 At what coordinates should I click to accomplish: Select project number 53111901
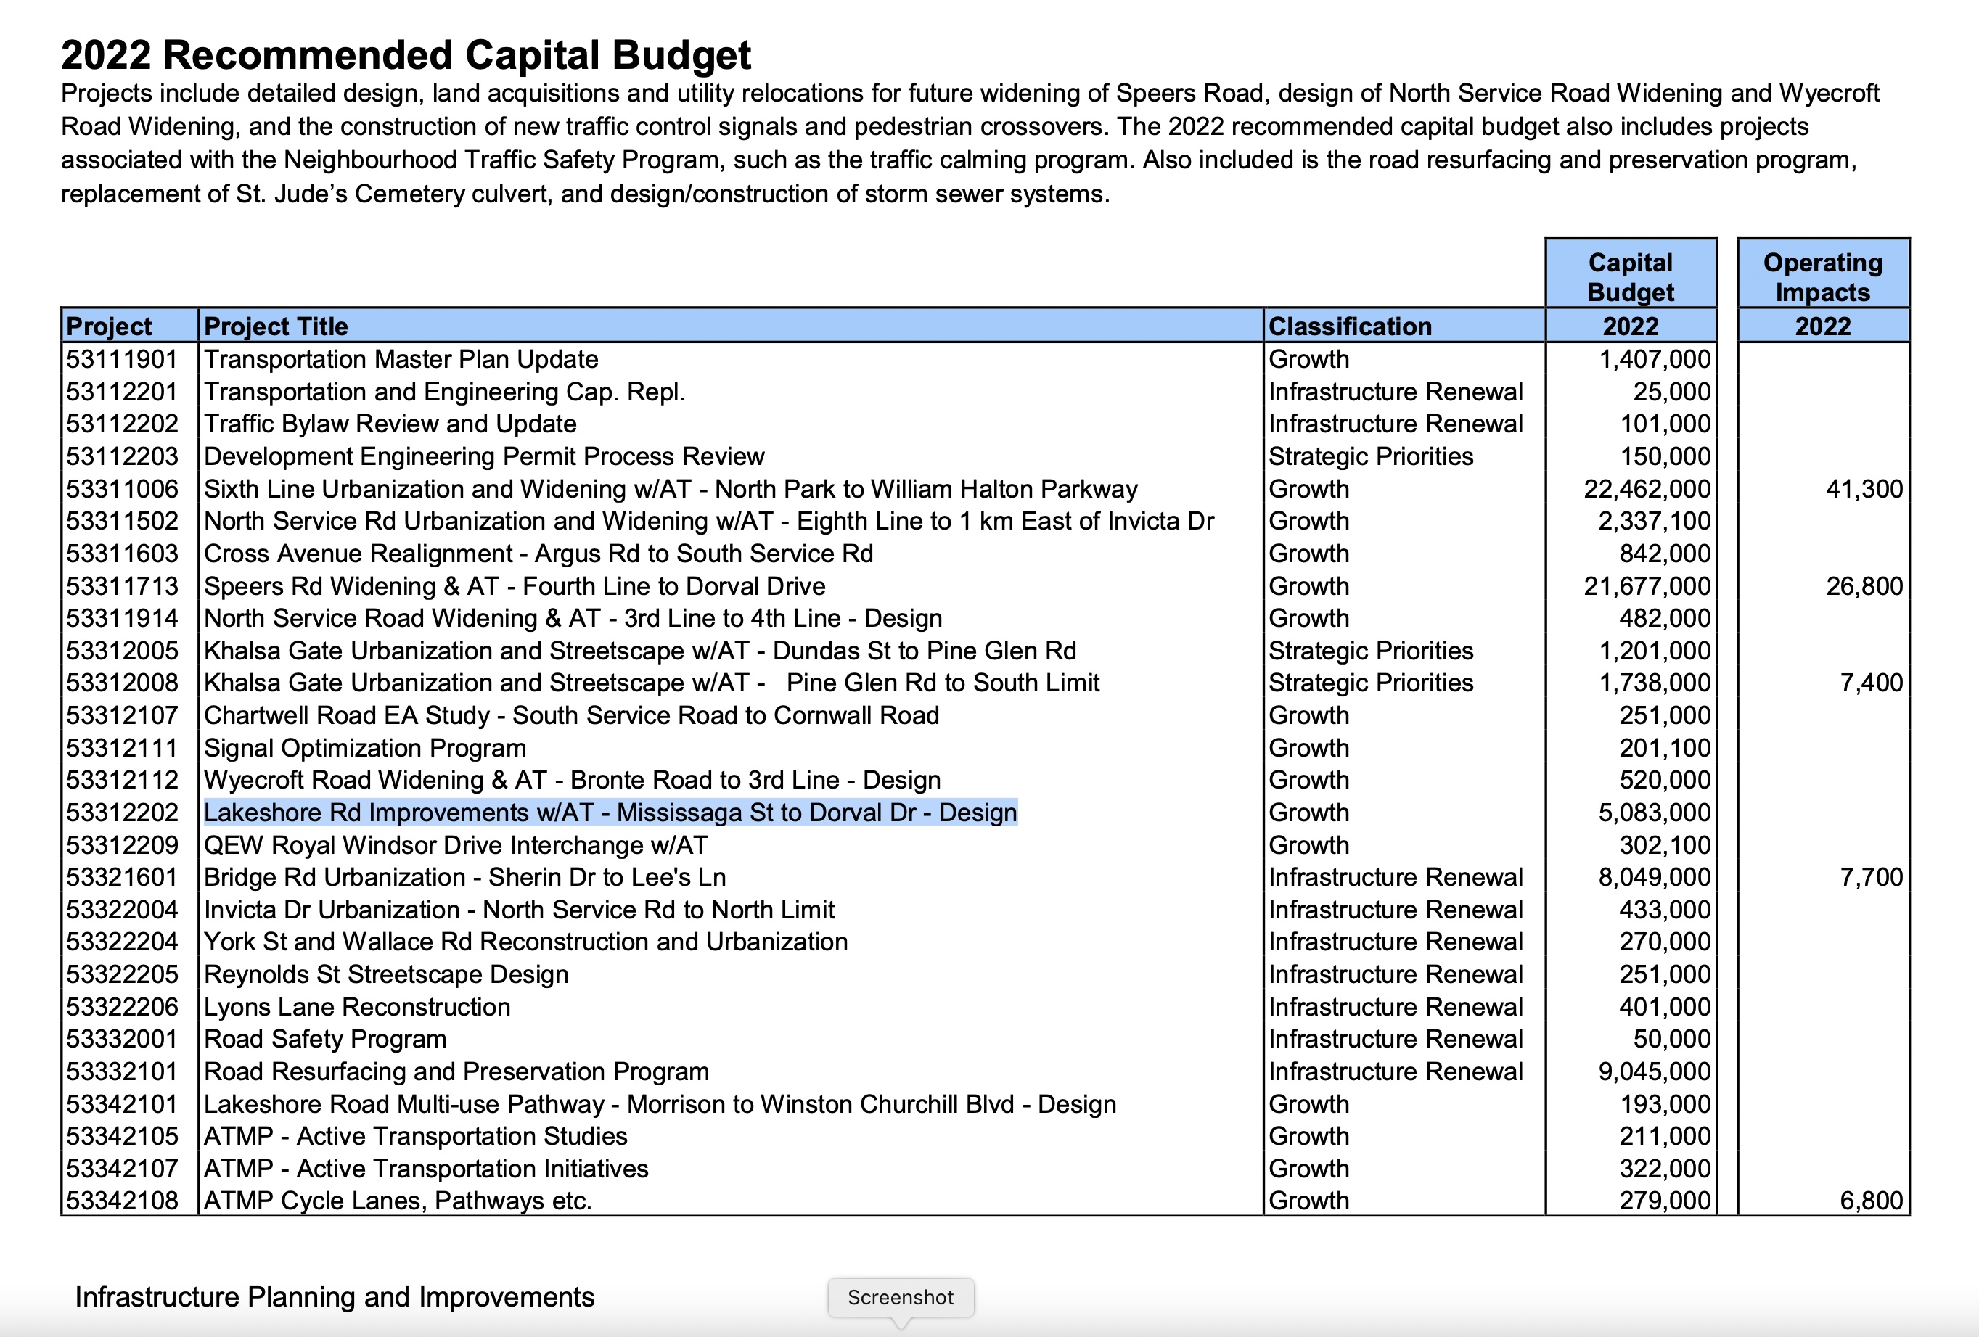tap(122, 359)
